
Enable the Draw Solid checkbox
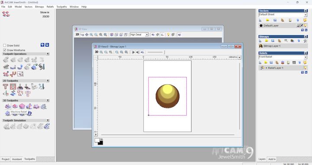(x=5, y=46)
